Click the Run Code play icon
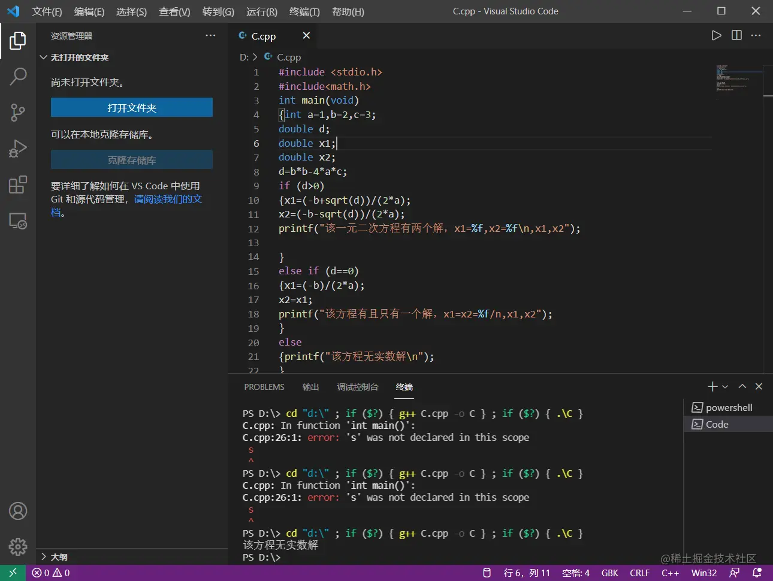Image resolution: width=773 pixels, height=581 pixels. pyautogui.click(x=716, y=35)
